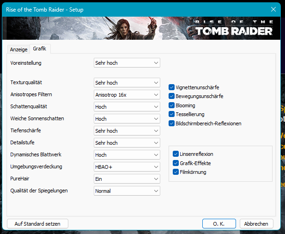Click the Tiefenschärfe label

(x=25, y=130)
